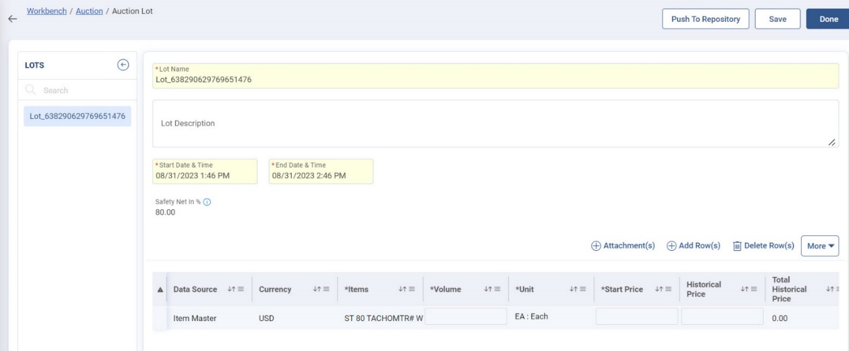This screenshot has height=351, width=849.
Task: Open the Unit column menu
Action: tap(582, 289)
